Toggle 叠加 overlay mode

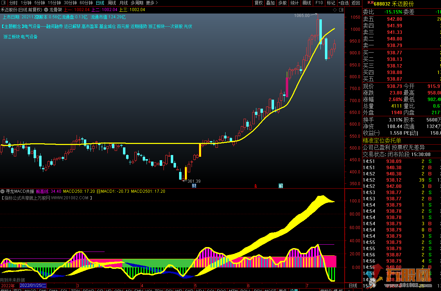click(x=270, y=3)
